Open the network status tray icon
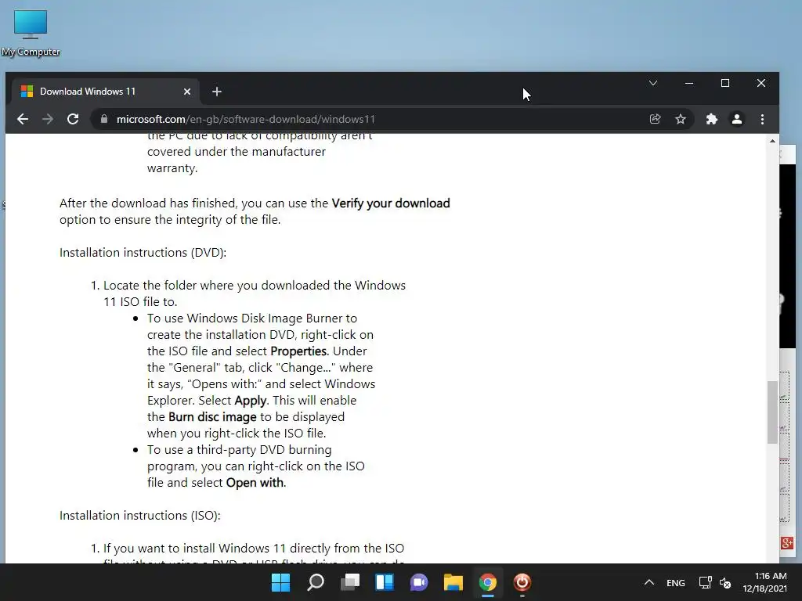This screenshot has width=802, height=601. tap(706, 582)
